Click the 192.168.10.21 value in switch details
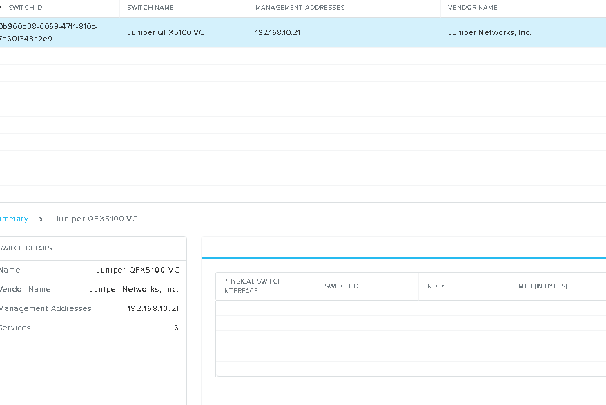 [153, 308]
